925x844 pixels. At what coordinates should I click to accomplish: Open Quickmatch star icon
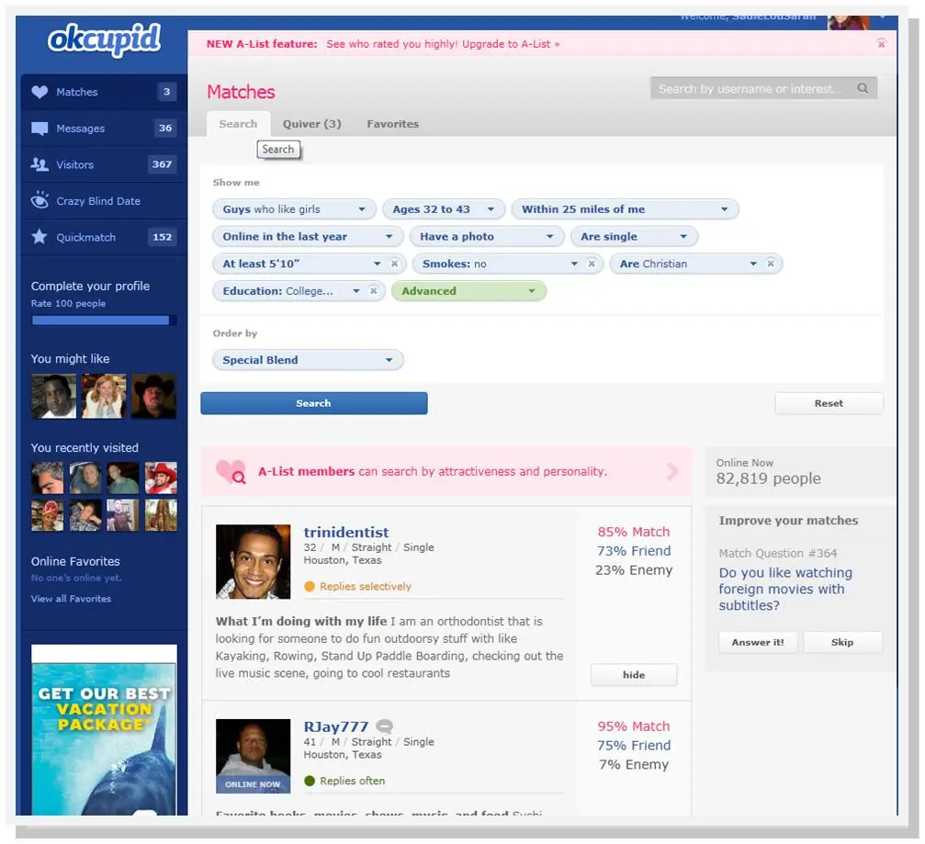point(39,237)
